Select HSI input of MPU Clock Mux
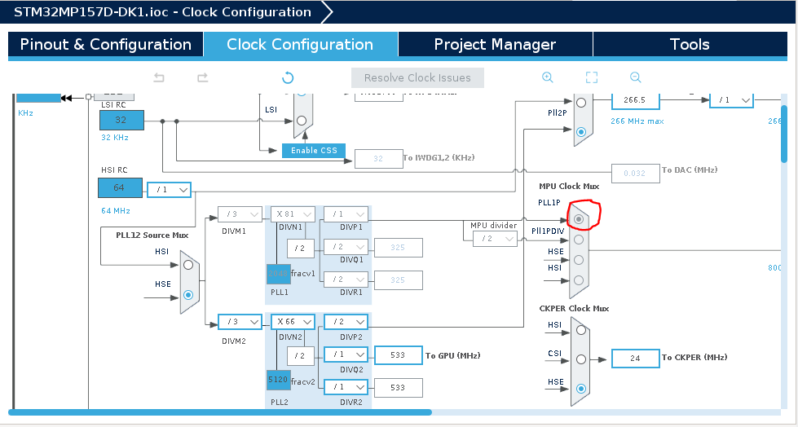Screen dimensions: 798x427 [579, 280]
